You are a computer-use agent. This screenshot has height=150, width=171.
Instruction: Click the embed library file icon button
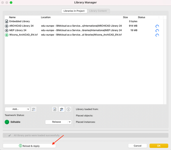point(55,109)
